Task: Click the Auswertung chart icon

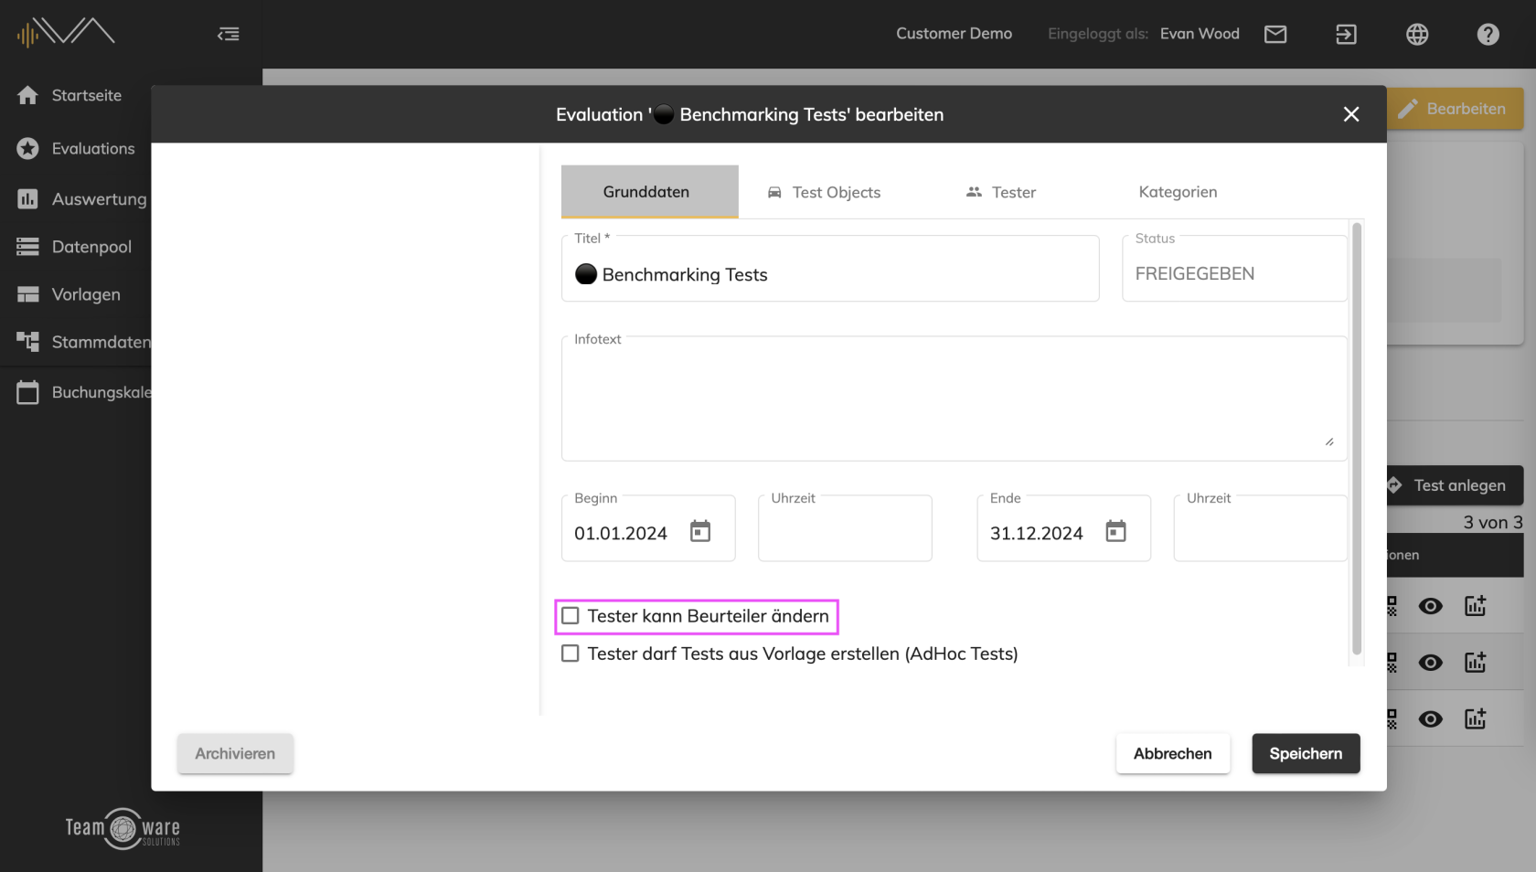Action: [x=27, y=198]
